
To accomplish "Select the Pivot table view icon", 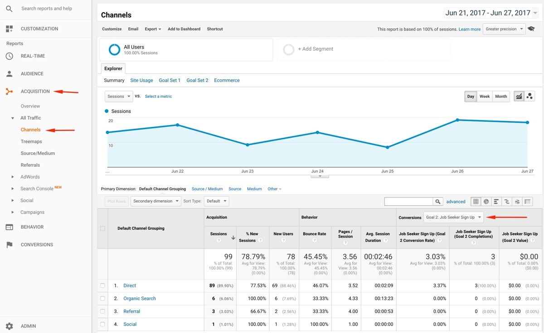I will click(x=528, y=202).
